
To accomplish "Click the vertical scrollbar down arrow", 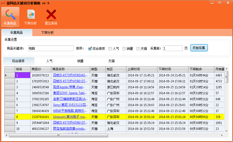I will (x=226, y=131).
